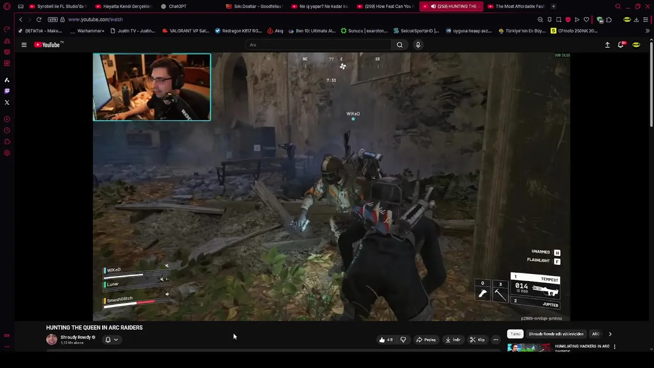Screen dimensions: 654x368
Task: Open menu for HUMILIATING HACKERS video
Action: click(x=615, y=347)
